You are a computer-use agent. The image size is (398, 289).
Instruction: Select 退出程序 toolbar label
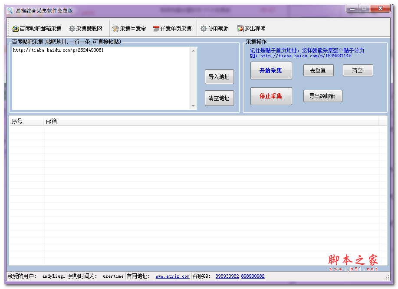[x=255, y=29]
